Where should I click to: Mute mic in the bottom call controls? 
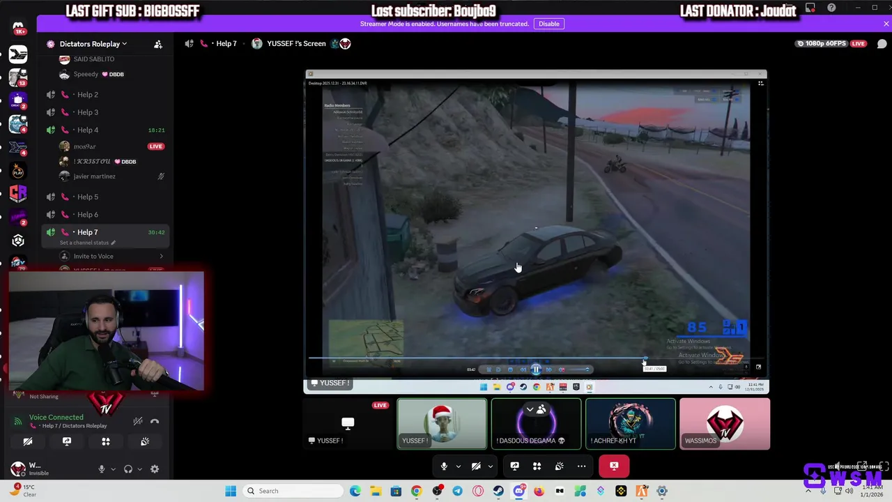(x=444, y=466)
